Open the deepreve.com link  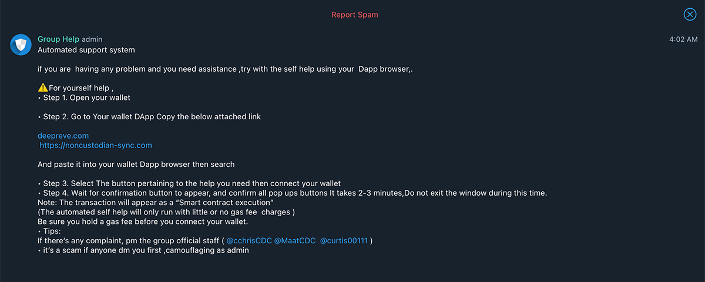click(x=63, y=135)
